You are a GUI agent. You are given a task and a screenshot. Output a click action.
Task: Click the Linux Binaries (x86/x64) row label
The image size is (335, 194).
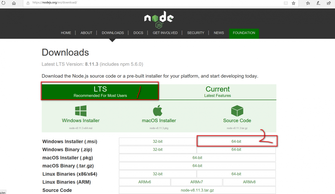point(70,174)
